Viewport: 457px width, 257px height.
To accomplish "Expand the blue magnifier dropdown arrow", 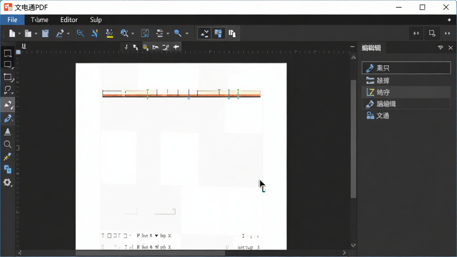I will 187,33.
